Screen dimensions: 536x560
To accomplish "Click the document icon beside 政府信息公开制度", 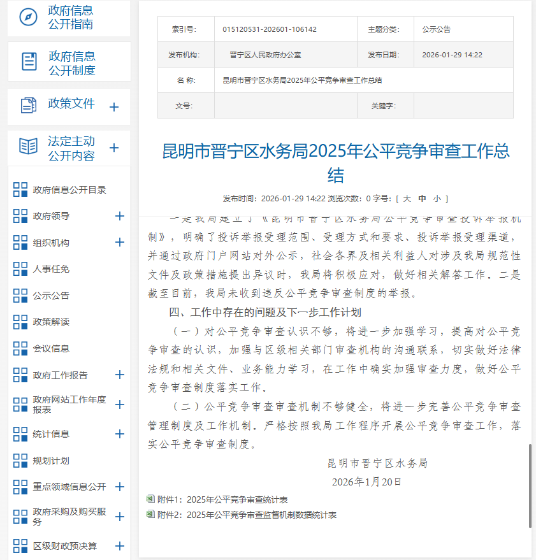I will pos(29,61).
